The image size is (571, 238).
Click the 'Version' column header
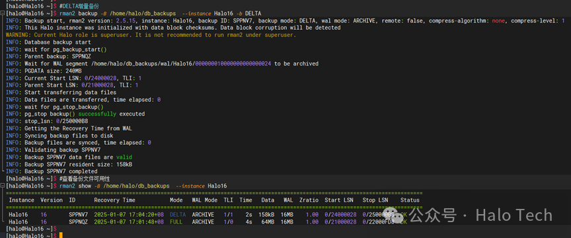tap(52, 200)
